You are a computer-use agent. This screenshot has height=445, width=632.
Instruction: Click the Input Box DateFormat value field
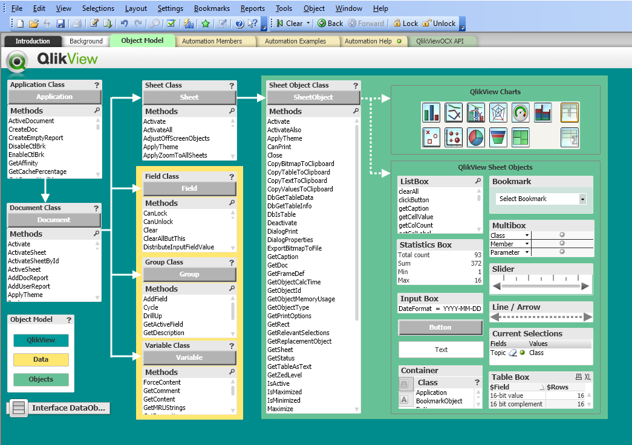(462, 309)
